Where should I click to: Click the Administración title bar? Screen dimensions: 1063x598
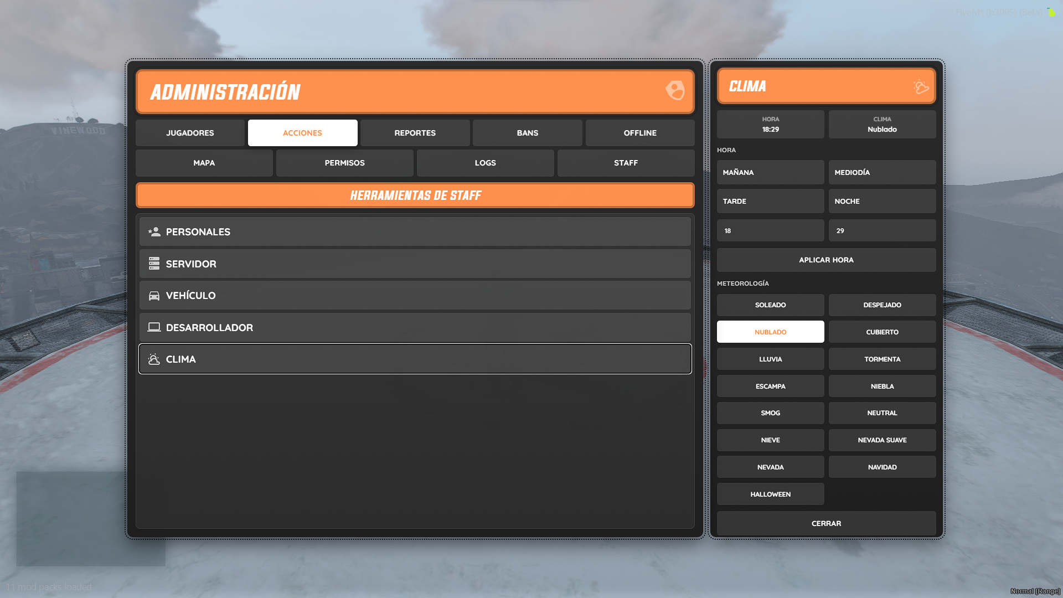click(415, 91)
